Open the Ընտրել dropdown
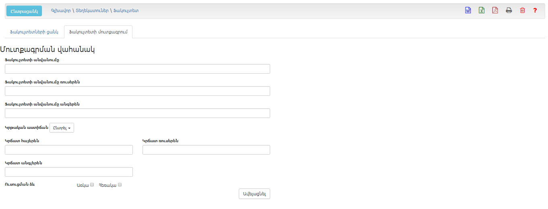 (x=62, y=128)
